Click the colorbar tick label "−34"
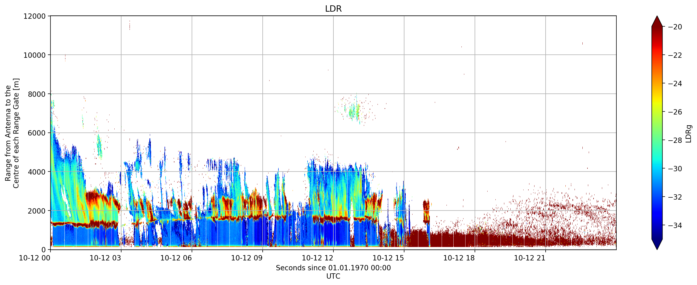The height and width of the screenshot is (285, 697). (675, 225)
